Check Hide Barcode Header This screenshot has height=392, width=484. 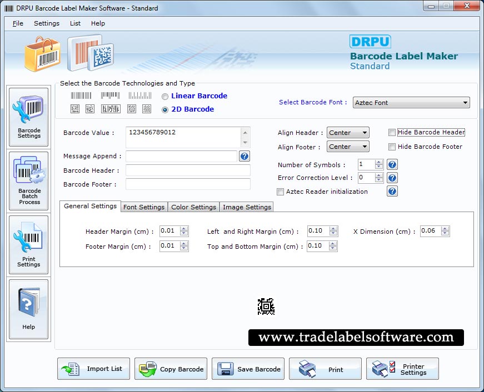(392, 133)
